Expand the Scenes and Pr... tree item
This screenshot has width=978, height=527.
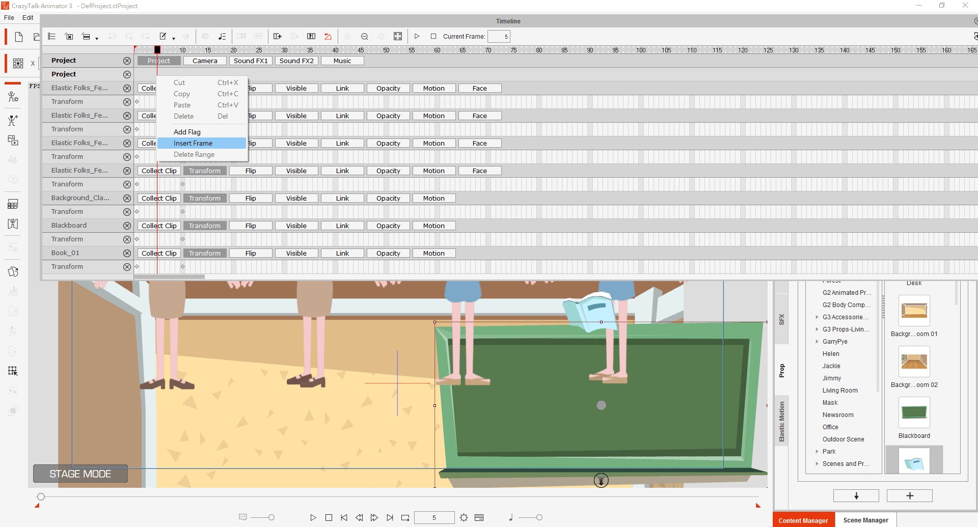coord(817,464)
